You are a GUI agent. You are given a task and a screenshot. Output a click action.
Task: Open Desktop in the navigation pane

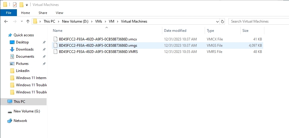coord(22,42)
